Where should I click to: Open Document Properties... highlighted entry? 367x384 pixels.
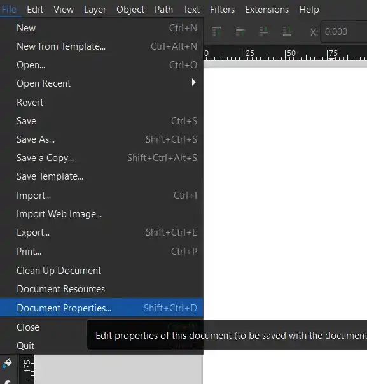pyautogui.click(x=102, y=308)
